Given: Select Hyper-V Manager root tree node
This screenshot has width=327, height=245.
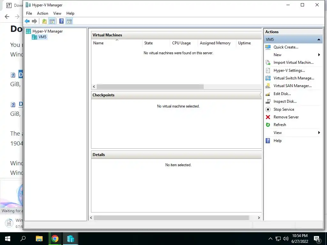Looking at the screenshot, I should click(47, 31).
